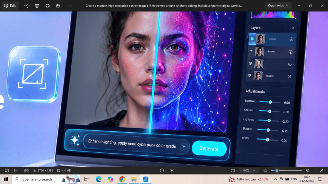This screenshot has width=328, height=184.
Task: Switch the ENG input language
Action: (x=294, y=179)
